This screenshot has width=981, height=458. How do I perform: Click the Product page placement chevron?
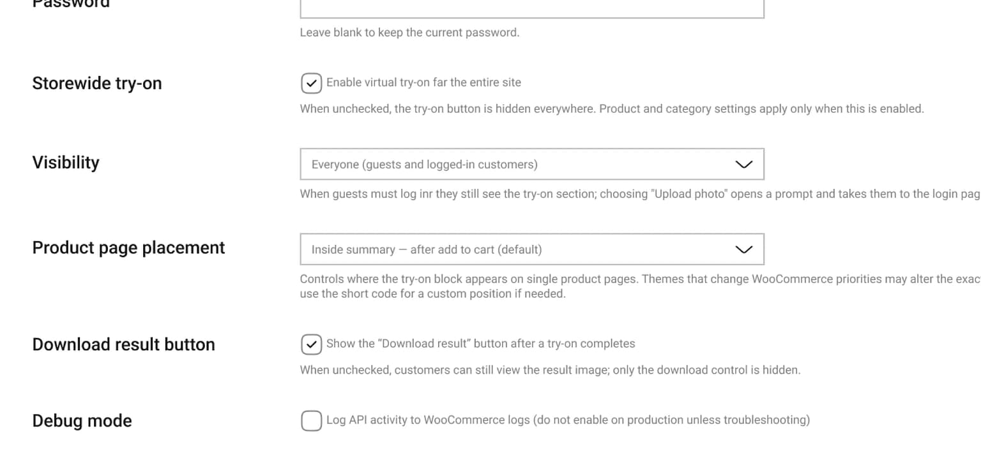click(743, 249)
